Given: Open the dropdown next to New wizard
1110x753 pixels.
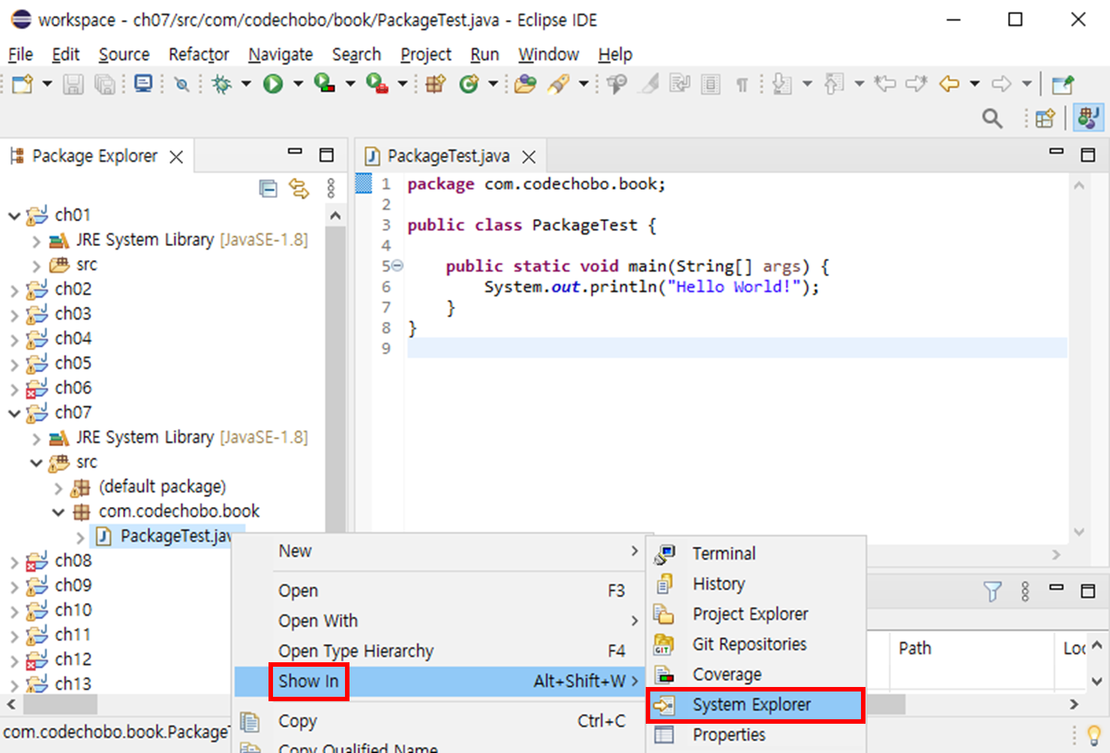Looking at the screenshot, I should point(46,84).
